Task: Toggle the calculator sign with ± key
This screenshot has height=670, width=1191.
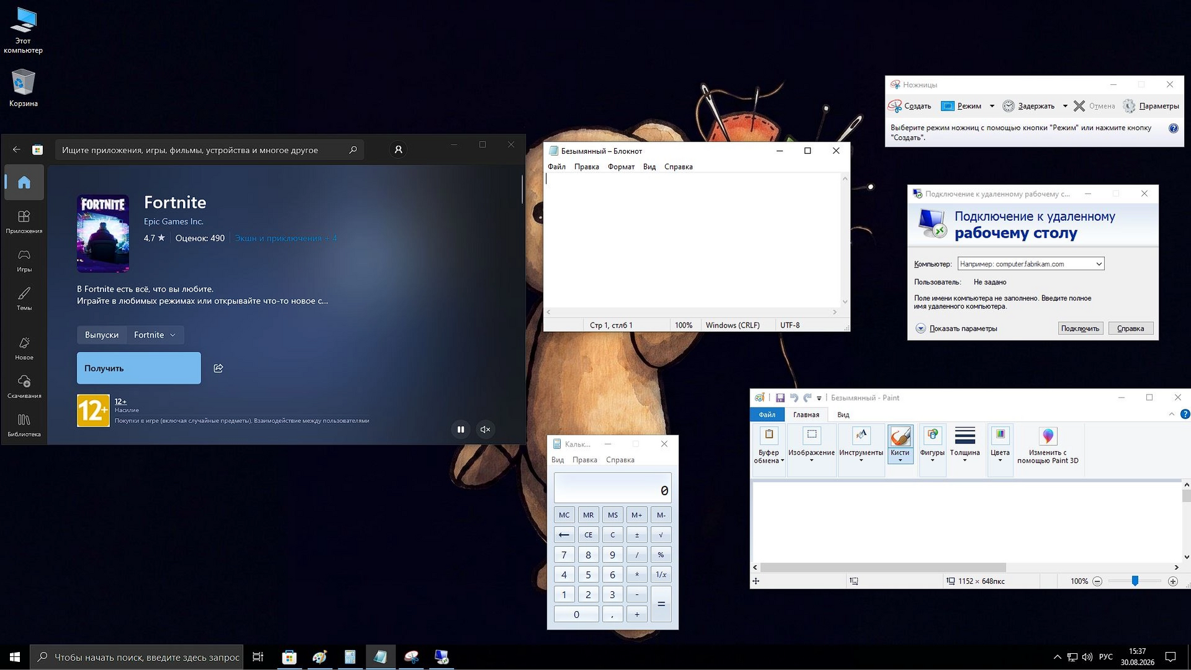Action: (636, 535)
